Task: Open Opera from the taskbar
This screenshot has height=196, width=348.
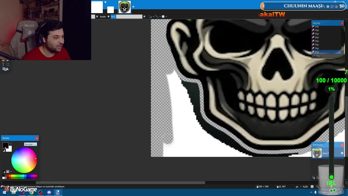Action: [22, 192]
